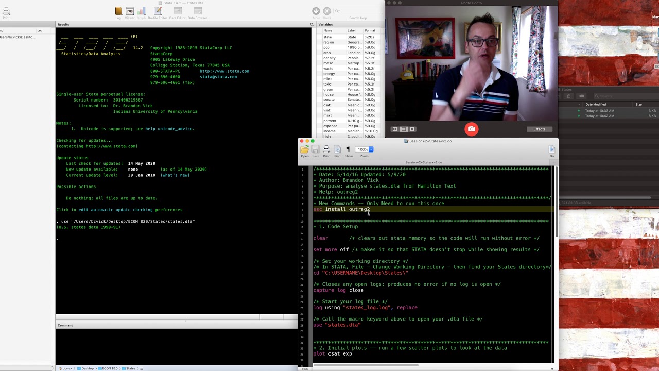
Task: Select the 'pop' variable row
Action: (350, 47)
